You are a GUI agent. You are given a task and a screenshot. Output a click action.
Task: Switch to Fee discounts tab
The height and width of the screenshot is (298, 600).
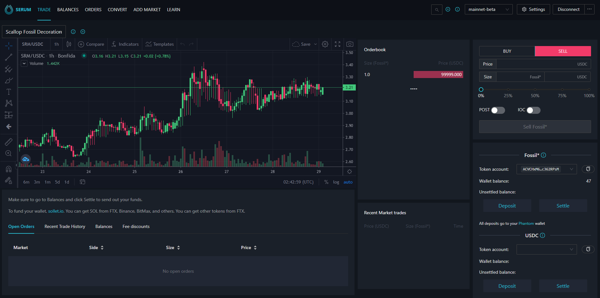[136, 226]
